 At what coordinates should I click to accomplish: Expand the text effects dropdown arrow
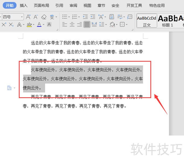click(x=24, y=25)
